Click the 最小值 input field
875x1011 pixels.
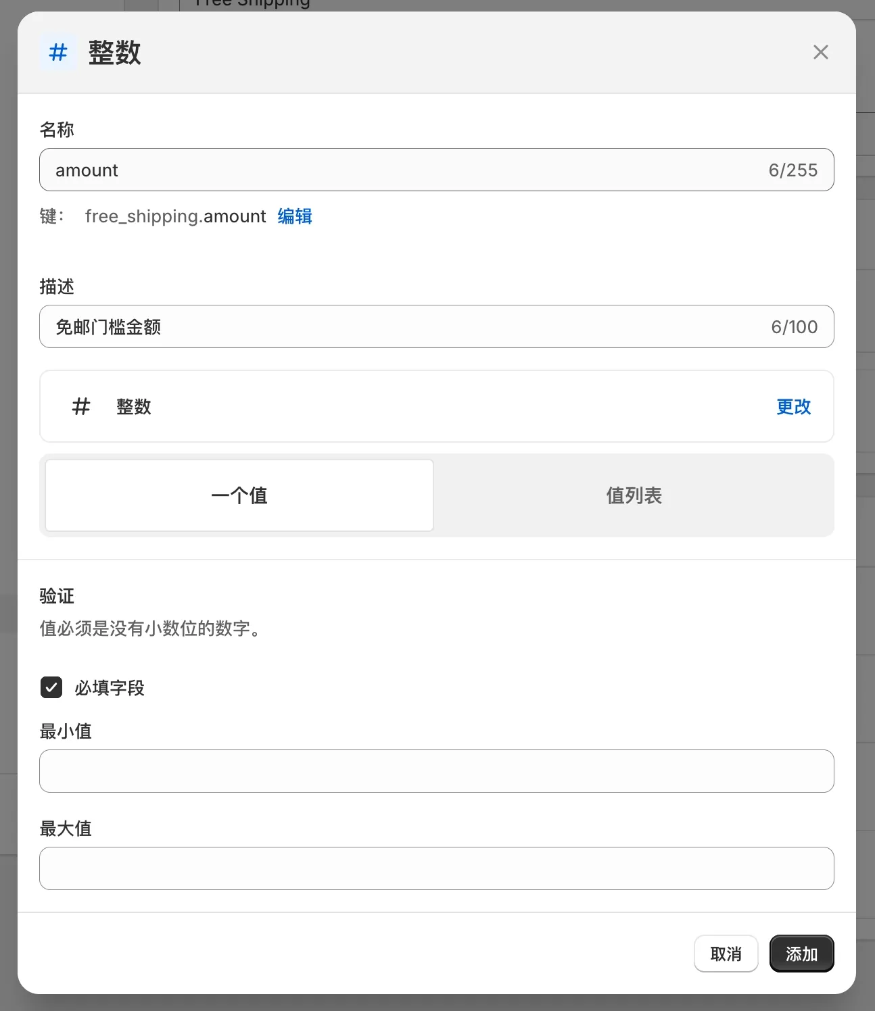click(x=437, y=770)
